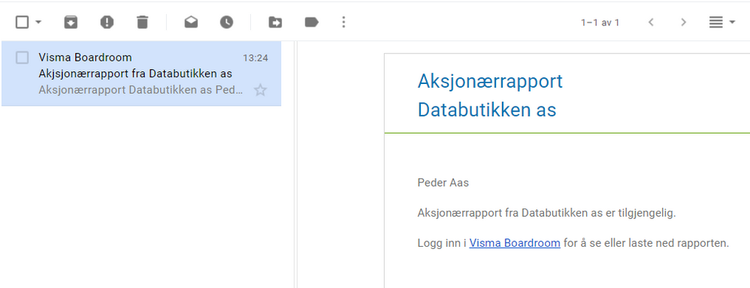Open the Labels tag icon
The width and height of the screenshot is (750, 288).
[311, 22]
